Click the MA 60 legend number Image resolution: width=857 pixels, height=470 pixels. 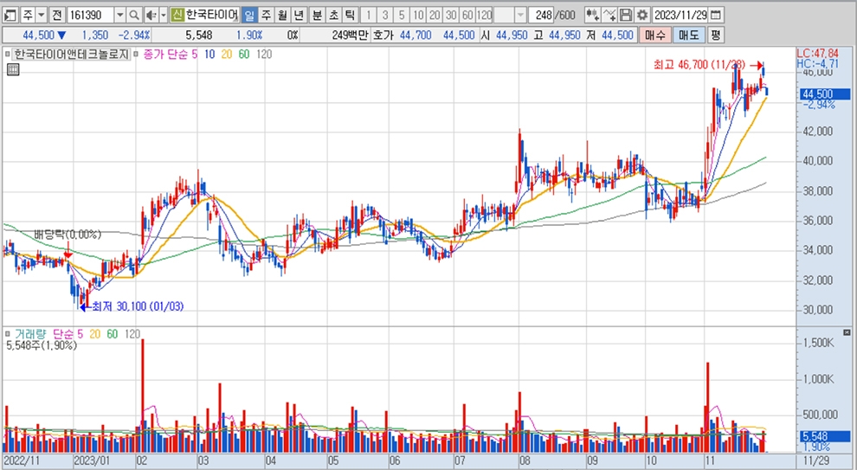[244, 55]
